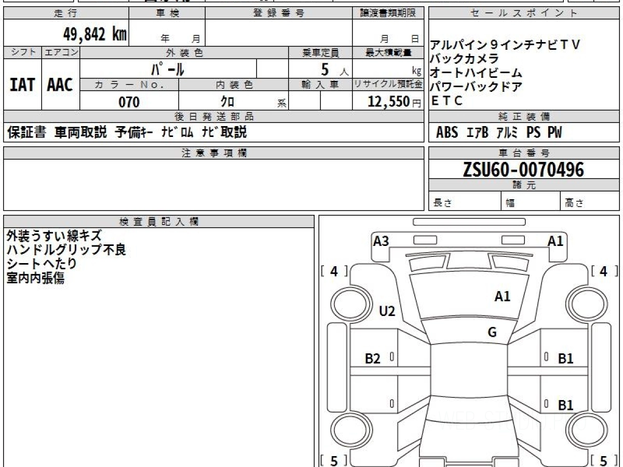Click inspector note シートへたり
Viewport: 623px width, 467px height.
[42, 264]
